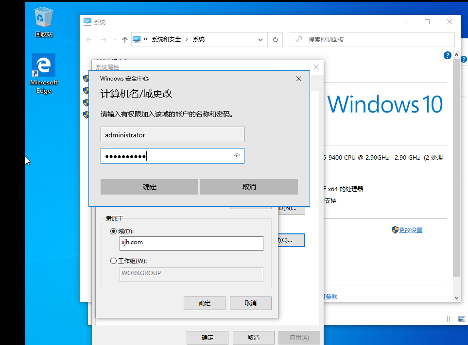Image resolution: width=468 pixels, height=345 pixels.
Task: Cancel the Windows security credentials dialog
Action: (249, 187)
